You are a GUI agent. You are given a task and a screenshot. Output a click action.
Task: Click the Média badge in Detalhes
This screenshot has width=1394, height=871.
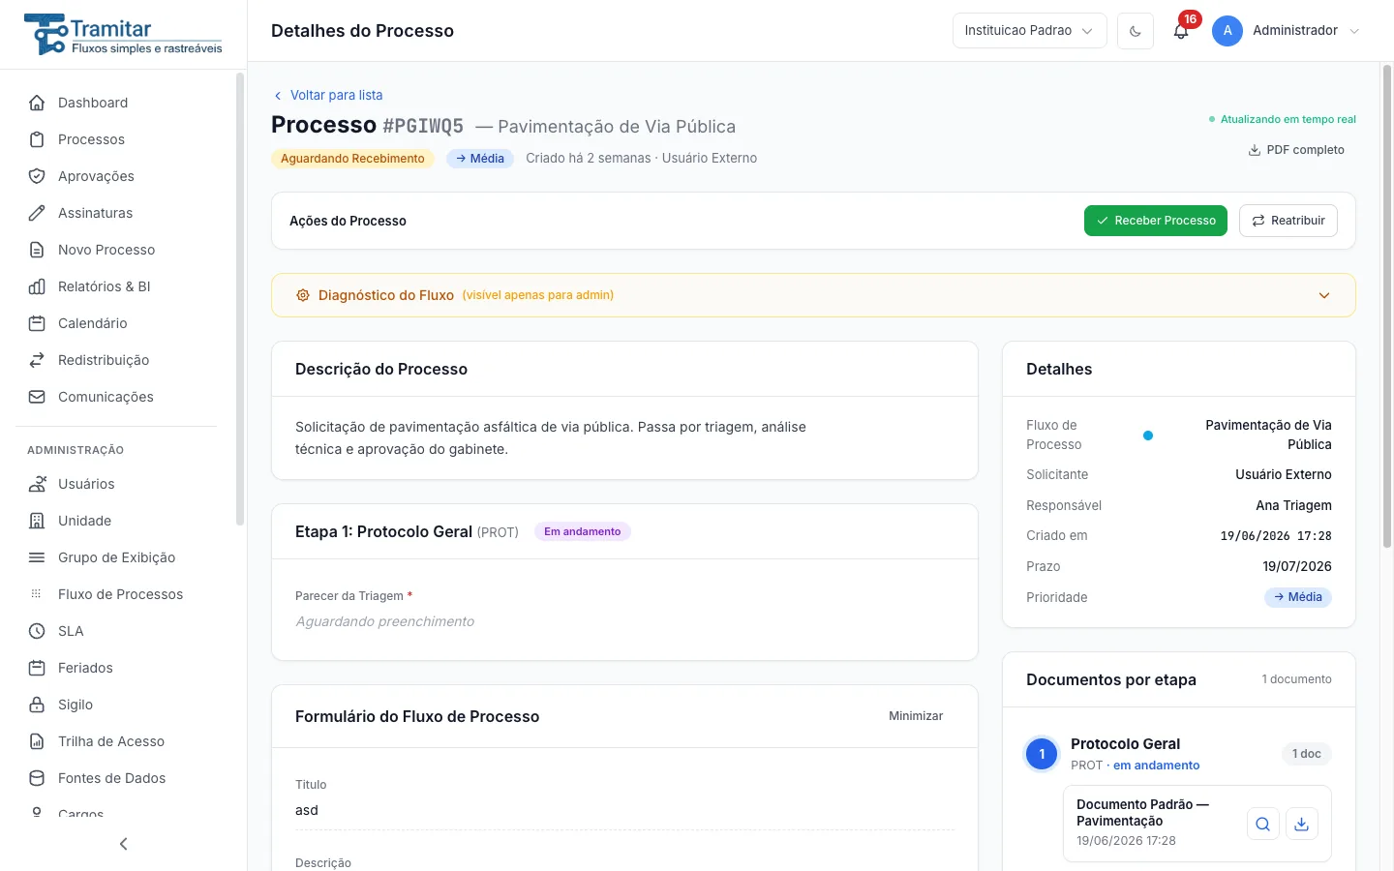(1298, 597)
